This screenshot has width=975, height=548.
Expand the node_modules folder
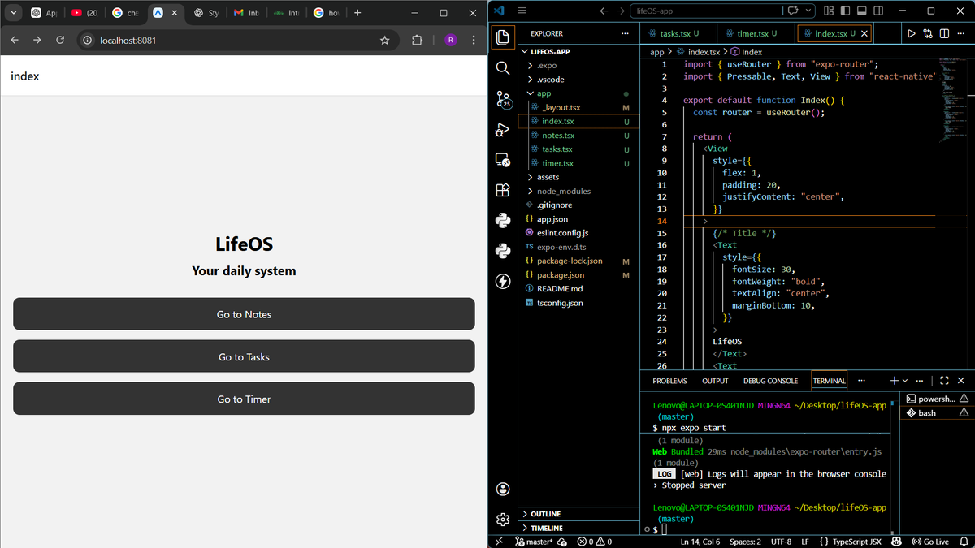click(x=563, y=191)
